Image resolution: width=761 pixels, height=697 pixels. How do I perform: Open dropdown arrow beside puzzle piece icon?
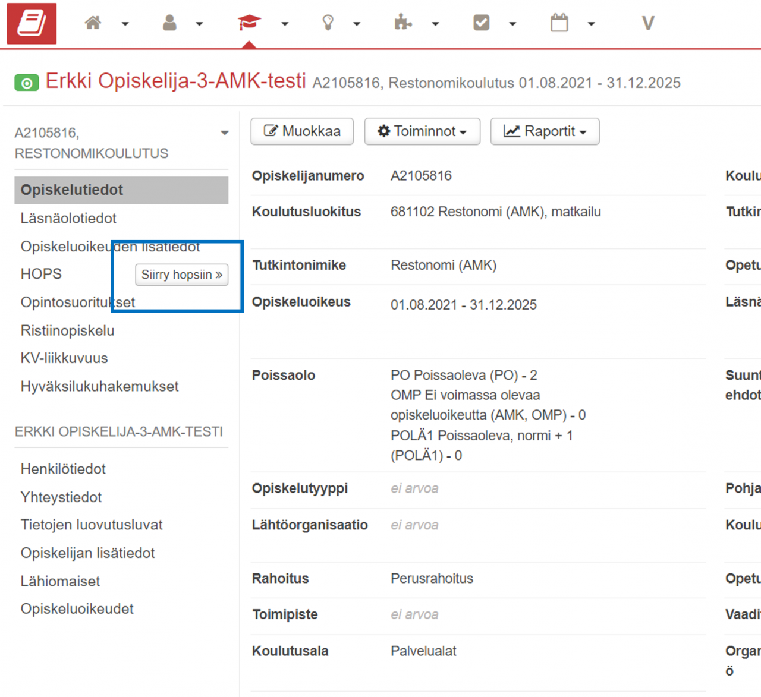(x=435, y=24)
